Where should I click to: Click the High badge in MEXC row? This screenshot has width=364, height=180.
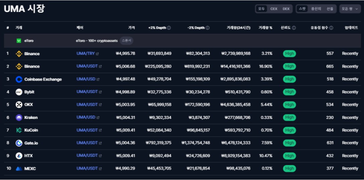coord(289,168)
